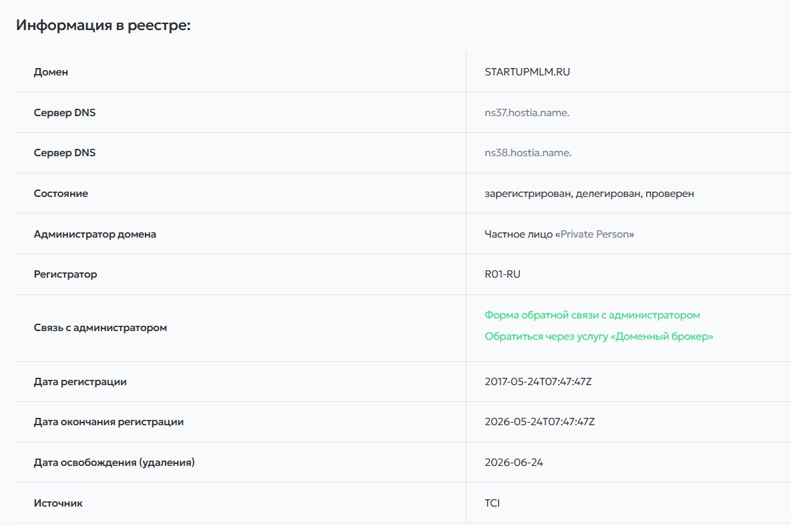Click the status value 'зарегистрирован, делегирован, проверен'
The width and height of the screenshot is (791, 526).
(x=589, y=194)
